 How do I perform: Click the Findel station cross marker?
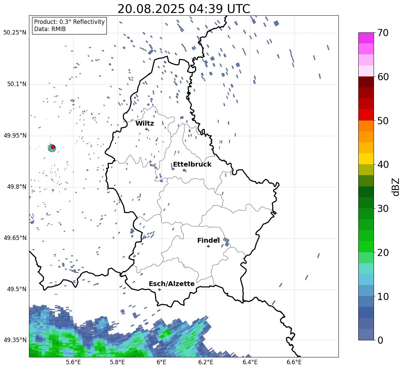208,246
